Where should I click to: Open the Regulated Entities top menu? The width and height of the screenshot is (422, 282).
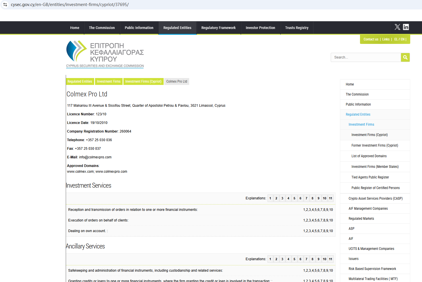pyautogui.click(x=177, y=28)
